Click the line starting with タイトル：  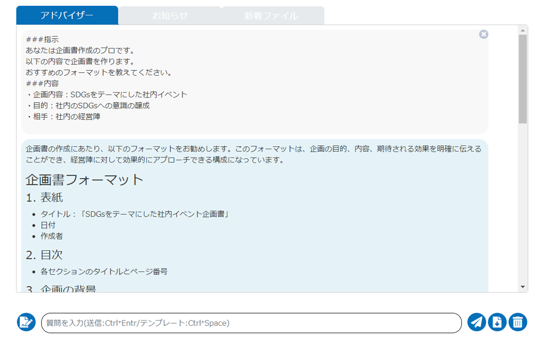(x=136, y=213)
